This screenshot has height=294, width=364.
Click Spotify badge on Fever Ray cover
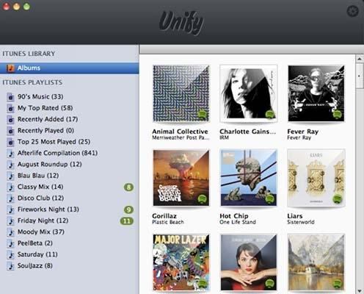click(x=337, y=114)
